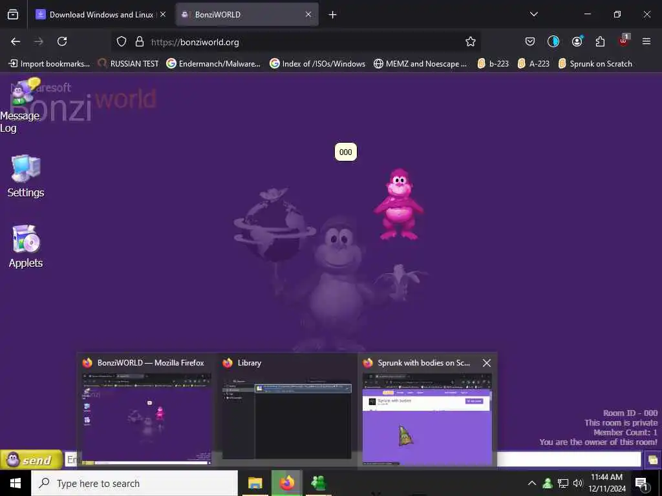The image size is (662, 496).
Task: Click the forward navigation arrow
Action: (x=39, y=41)
